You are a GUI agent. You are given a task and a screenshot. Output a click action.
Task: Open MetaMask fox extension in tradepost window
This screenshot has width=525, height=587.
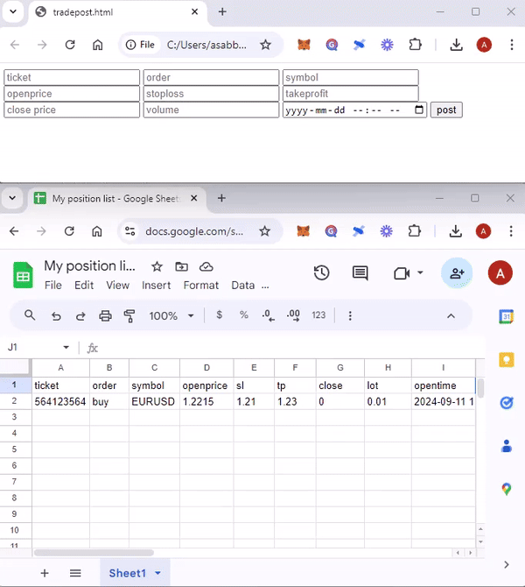304,45
